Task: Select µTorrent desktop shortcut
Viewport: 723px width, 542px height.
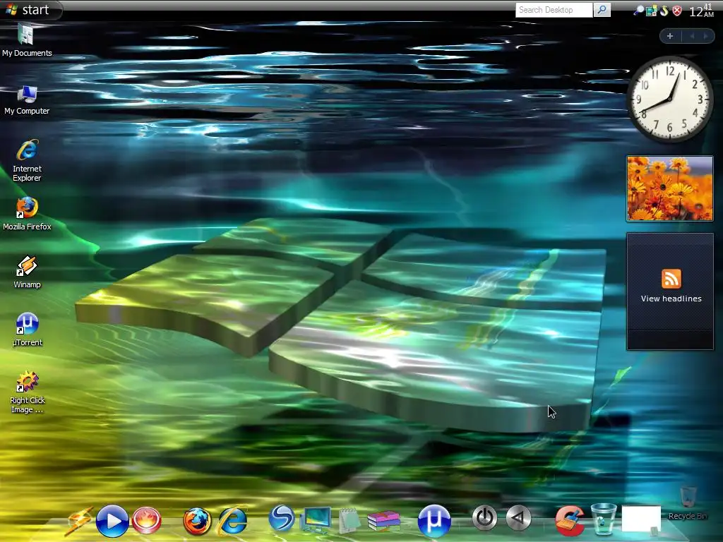Action: [27, 330]
